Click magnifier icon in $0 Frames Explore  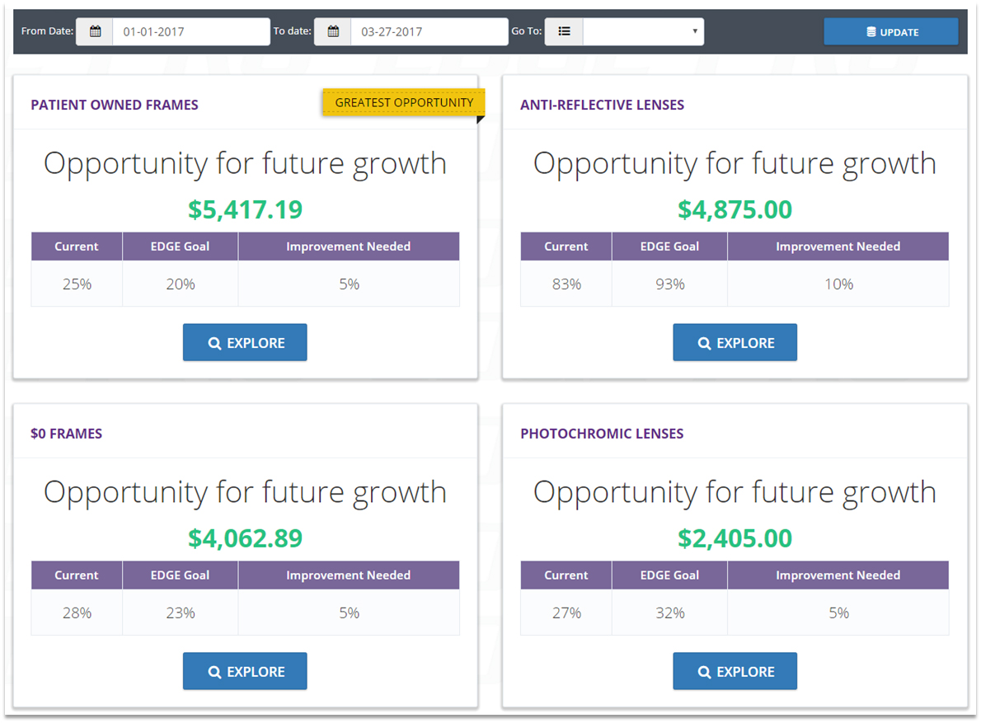coord(214,673)
